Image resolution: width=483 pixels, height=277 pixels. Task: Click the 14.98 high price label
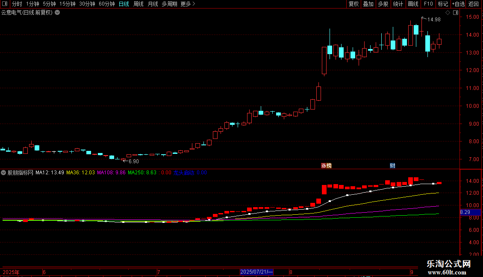434,20
